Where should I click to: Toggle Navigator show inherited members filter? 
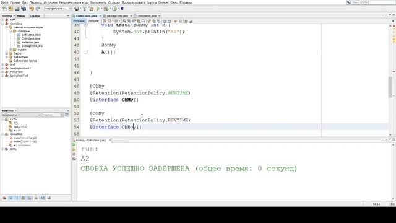[4, 198]
